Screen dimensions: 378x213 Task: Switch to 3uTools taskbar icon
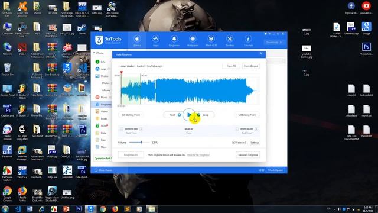tap(90, 209)
